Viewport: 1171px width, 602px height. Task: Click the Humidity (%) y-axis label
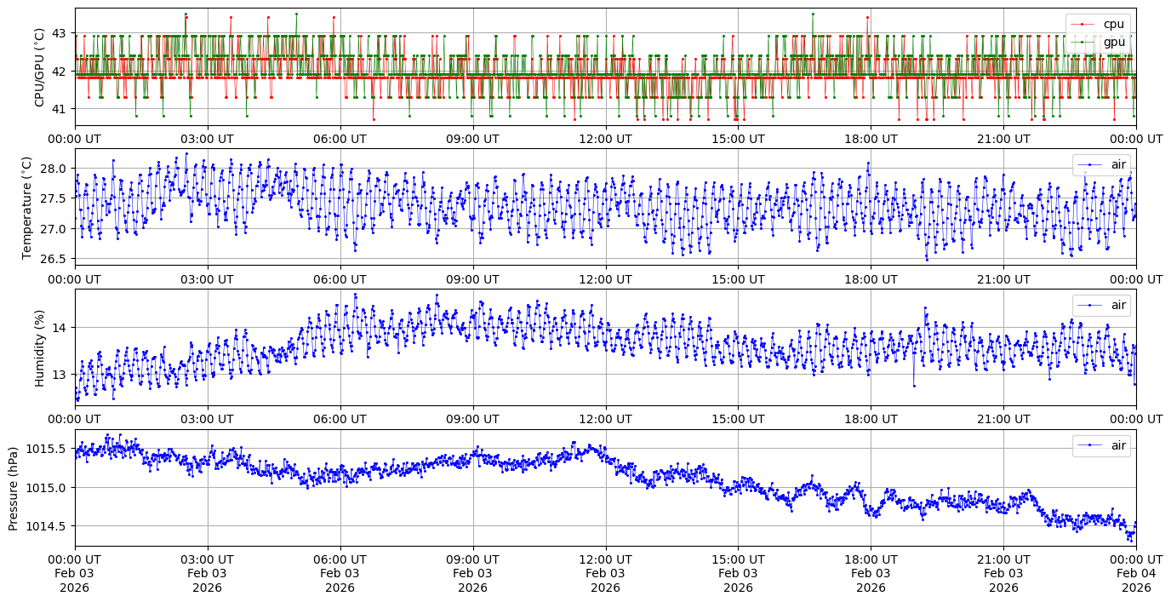point(39,347)
